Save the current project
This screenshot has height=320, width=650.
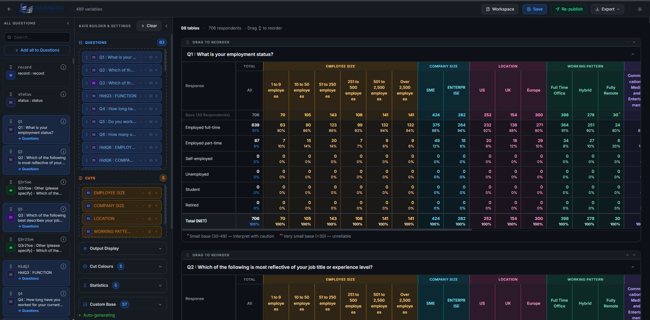coord(535,9)
